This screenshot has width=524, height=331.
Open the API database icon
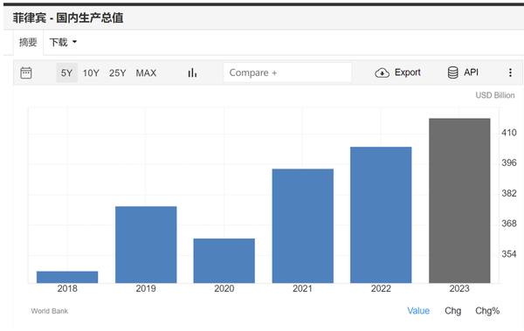pyautogui.click(x=452, y=72)
